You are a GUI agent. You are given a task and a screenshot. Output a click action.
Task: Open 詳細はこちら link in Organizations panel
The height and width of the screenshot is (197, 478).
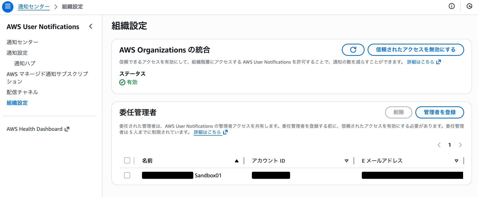point(421,62)
